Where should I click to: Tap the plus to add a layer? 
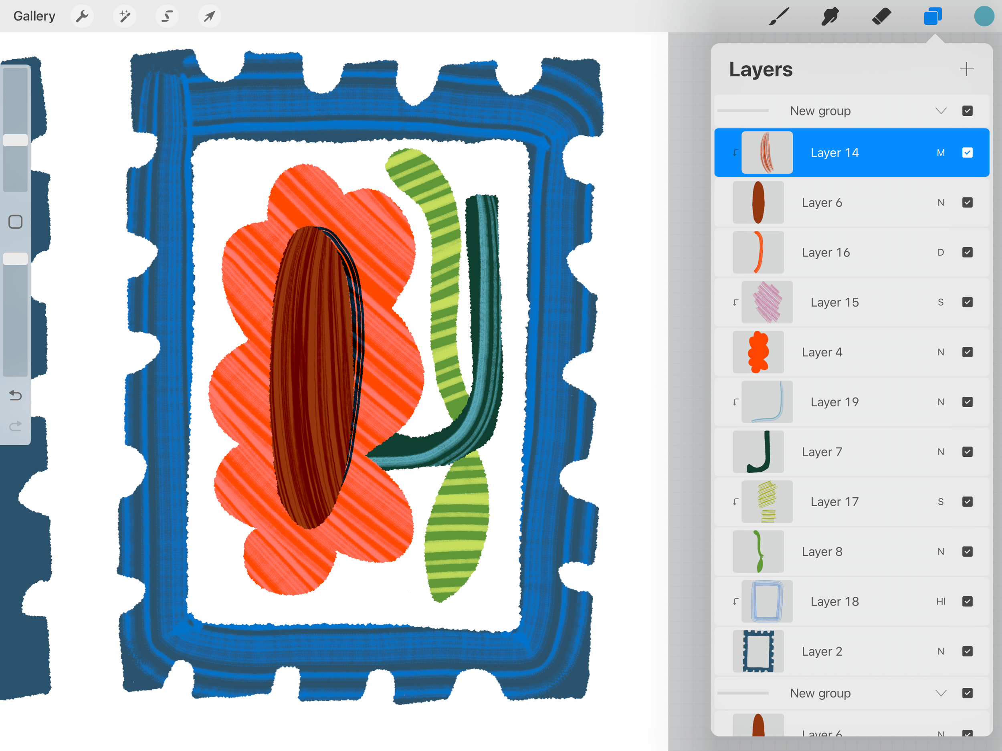click(966, 69)
